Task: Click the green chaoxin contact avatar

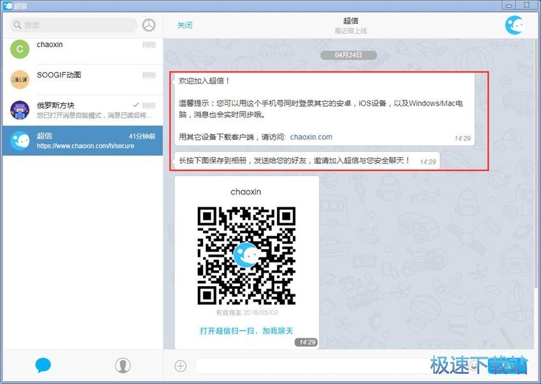Action: (x=20, y=50)
